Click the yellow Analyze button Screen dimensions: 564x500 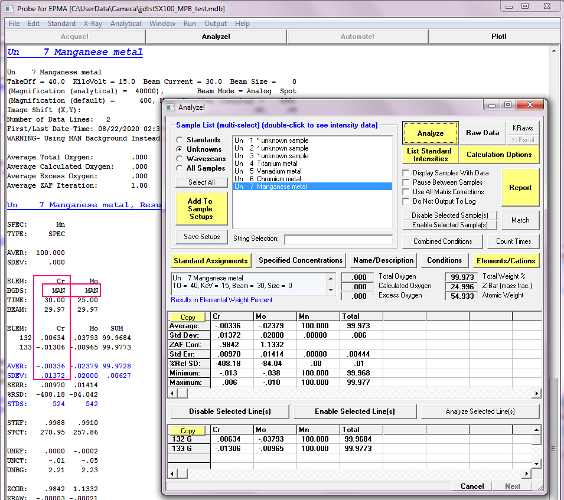pos(431,133)
